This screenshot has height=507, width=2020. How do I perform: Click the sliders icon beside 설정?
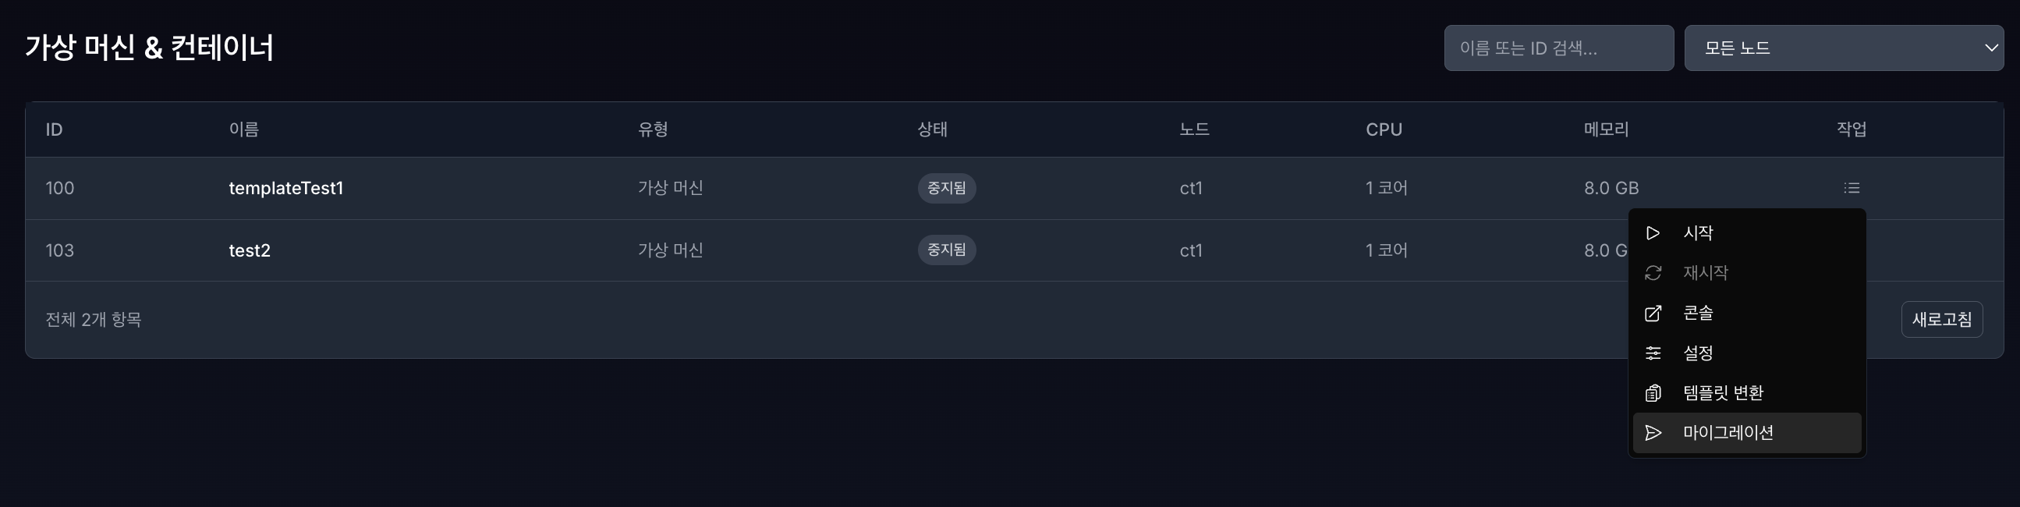[1653, 353]
